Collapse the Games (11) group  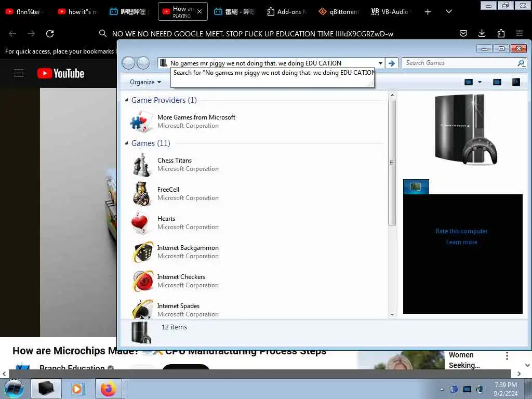(x=127, y=143)
